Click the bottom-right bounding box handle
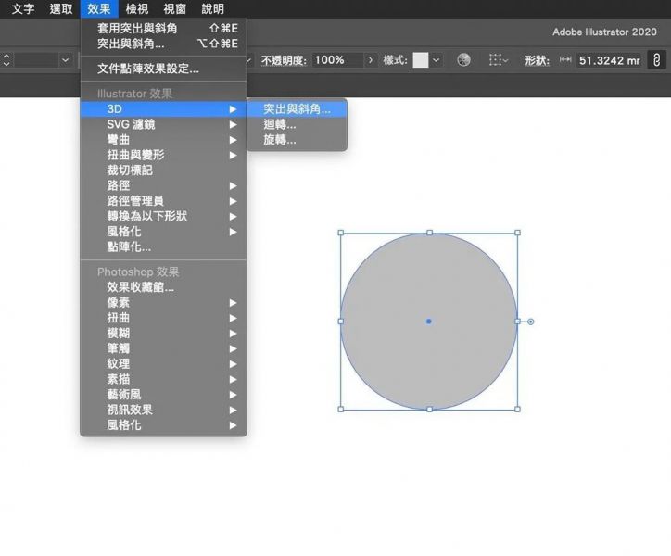The width and height of the screenshot is (671, 556). 517,409
